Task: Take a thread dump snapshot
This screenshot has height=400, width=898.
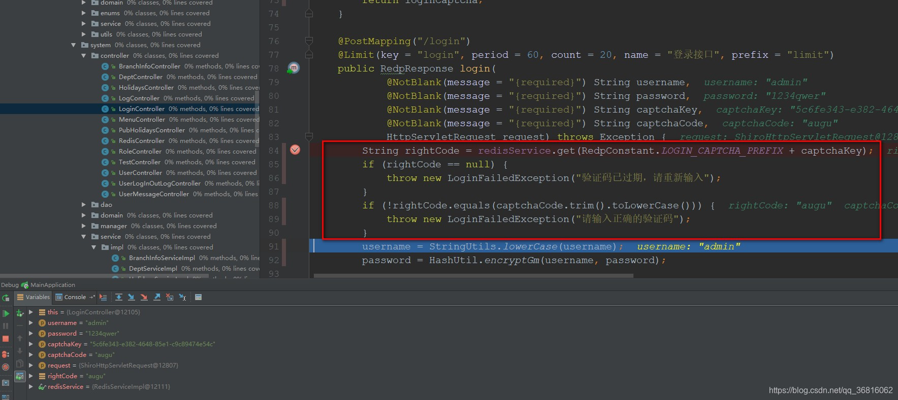Action: [x=6, y=383]
